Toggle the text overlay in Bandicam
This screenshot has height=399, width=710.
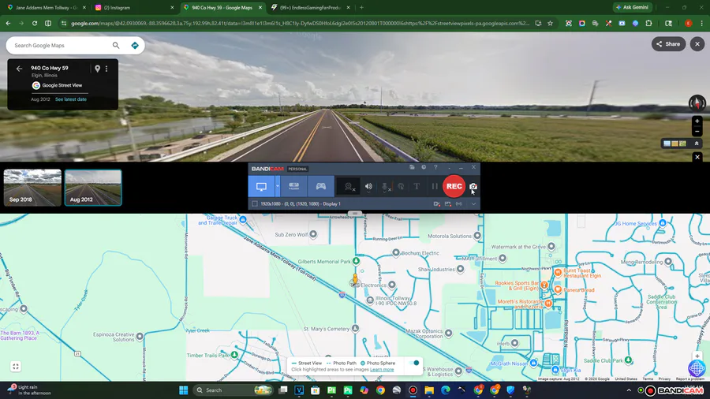coord(417,186)
